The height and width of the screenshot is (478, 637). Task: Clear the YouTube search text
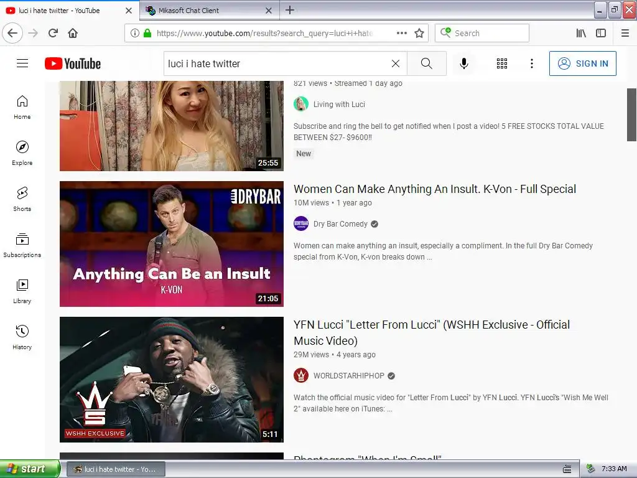point(395,63)
